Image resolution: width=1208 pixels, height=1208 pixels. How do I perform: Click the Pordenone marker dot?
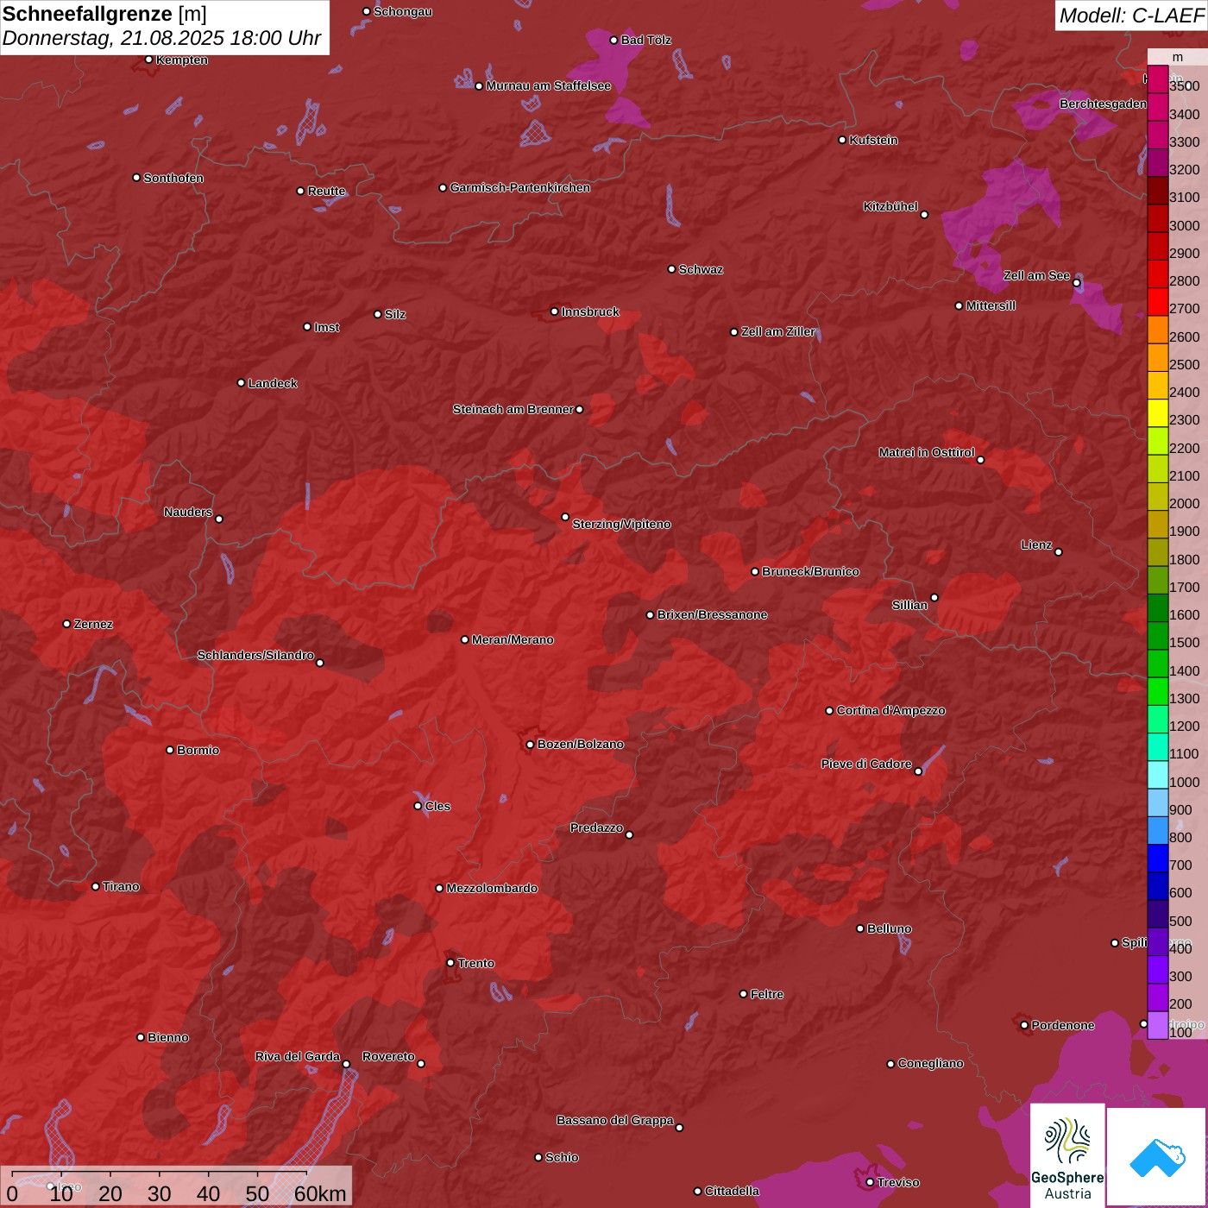(x=1024, y=1025)
